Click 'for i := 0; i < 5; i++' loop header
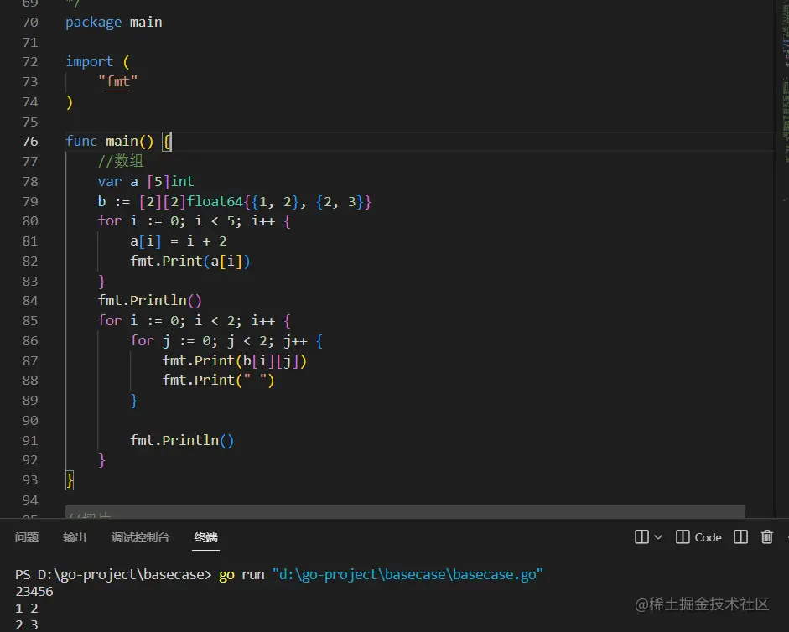The image size is (789, 632). [x=186, y=221]
